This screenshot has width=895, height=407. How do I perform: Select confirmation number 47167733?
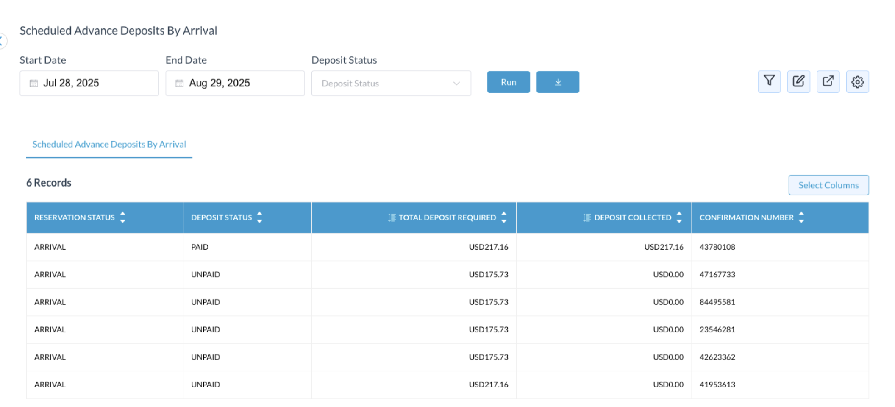tap(717, 274)
